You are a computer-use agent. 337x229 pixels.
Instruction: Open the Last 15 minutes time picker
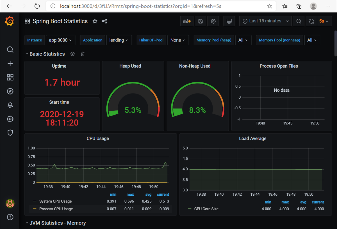click(x=265, y=21)
